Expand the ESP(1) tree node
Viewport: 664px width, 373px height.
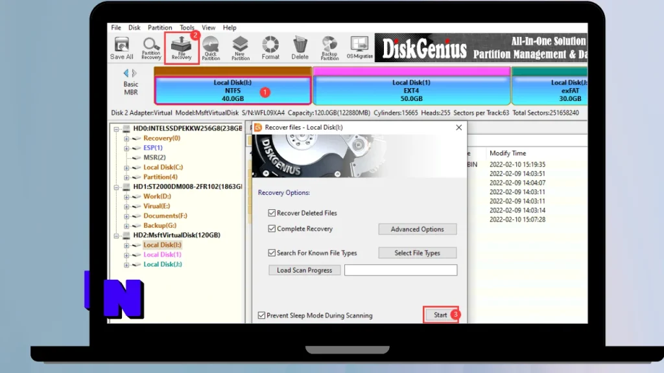[x=126, y=148]
